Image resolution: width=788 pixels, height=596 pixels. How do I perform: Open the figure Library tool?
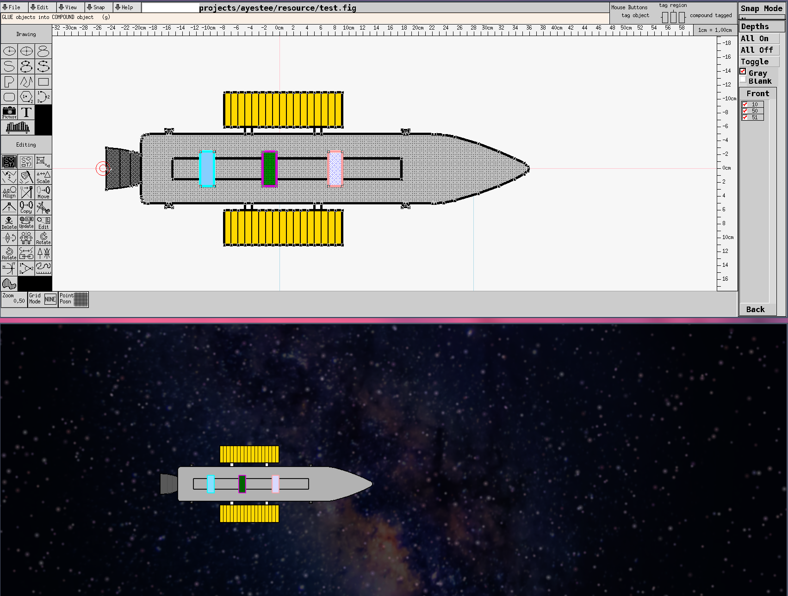click(18, 127)
